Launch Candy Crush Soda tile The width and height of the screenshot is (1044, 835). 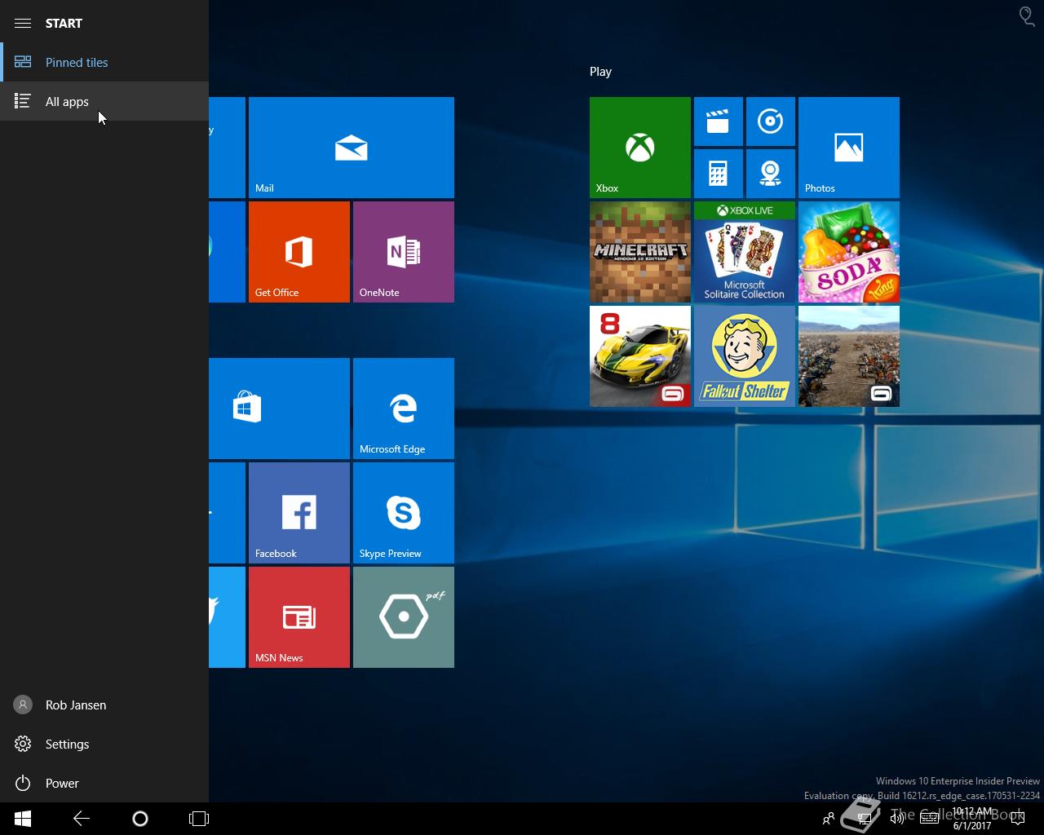point(849,252)
